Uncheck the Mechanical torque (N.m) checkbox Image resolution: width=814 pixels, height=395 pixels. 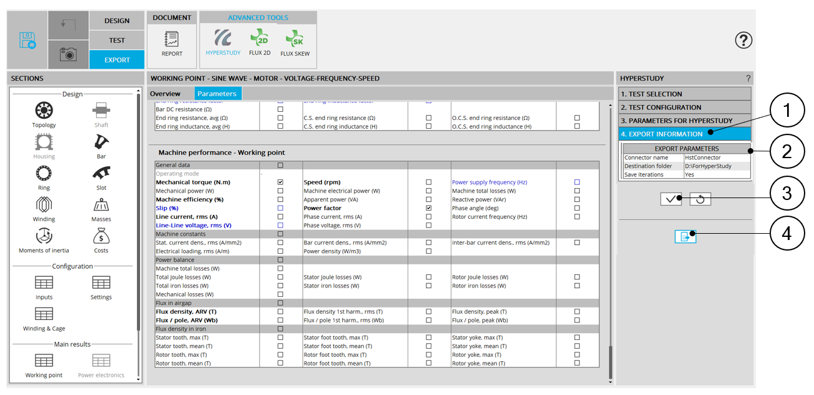pos(280,182)
